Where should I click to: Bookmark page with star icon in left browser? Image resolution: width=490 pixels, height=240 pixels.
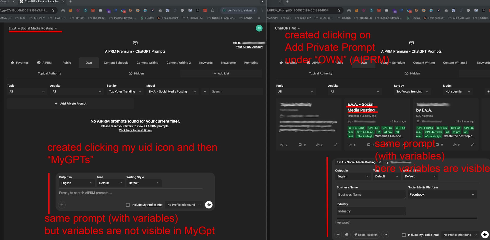coord(53,10)
